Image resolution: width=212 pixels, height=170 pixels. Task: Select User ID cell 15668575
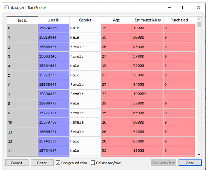pyautogui.click(x=53, y=47)
